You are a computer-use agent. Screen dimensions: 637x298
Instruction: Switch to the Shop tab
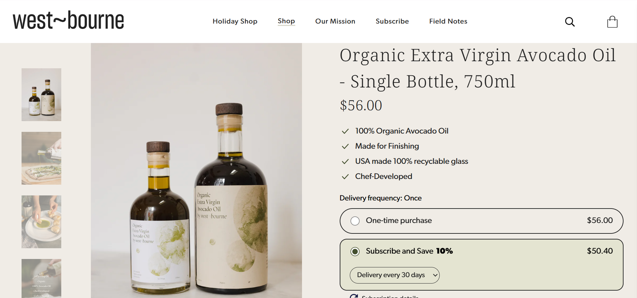tap(286, 21)
